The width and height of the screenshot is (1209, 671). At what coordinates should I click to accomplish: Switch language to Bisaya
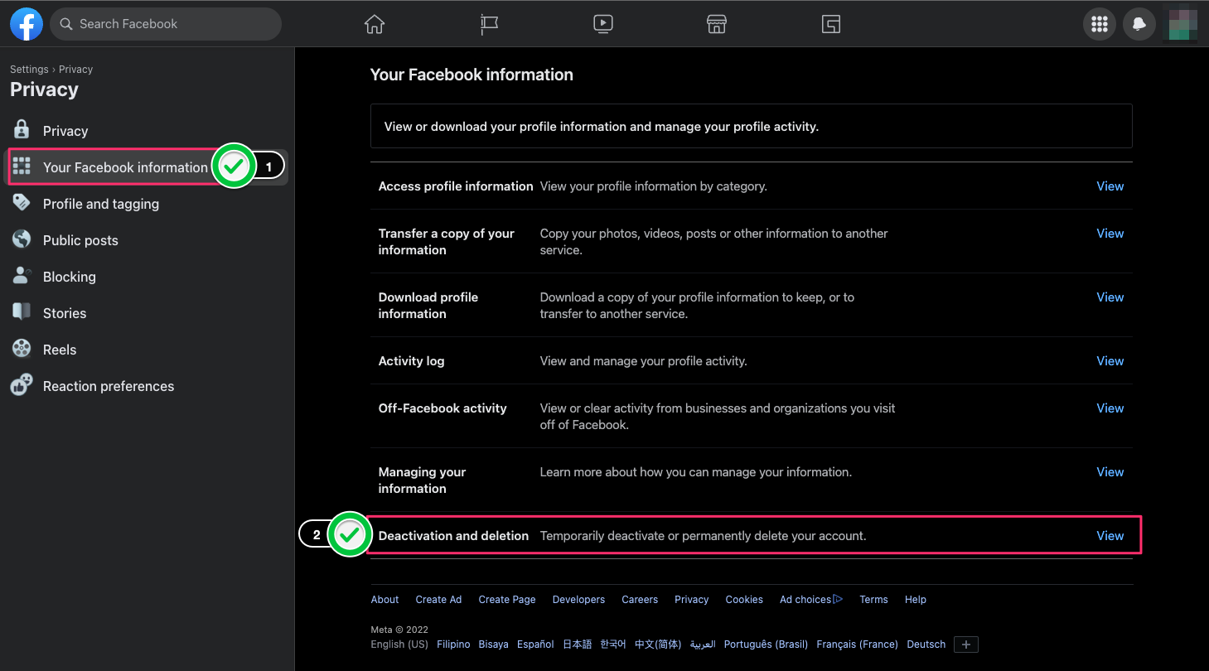click(x=493, y=644)
